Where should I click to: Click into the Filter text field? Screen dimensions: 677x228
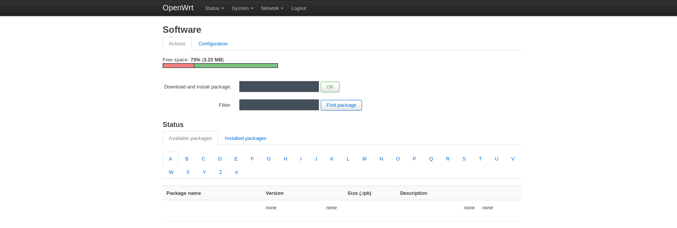pos(279,105)
